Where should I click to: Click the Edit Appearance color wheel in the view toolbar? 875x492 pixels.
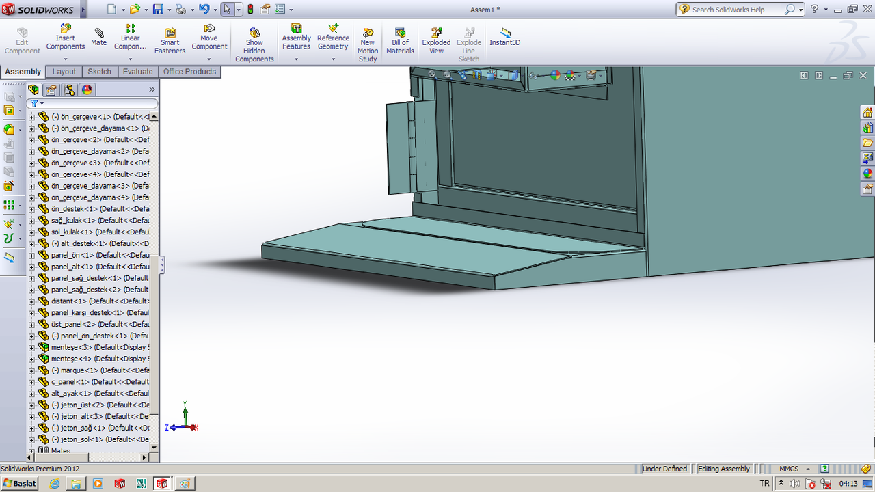(x=555, y=75)
